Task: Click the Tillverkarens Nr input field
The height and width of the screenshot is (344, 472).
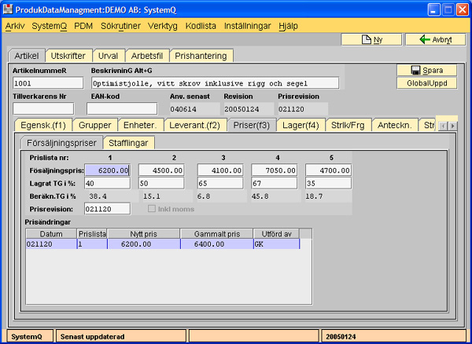Action: (x=43, y=108)
